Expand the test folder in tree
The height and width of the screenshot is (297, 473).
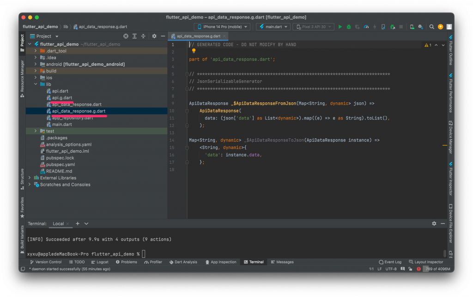(x=36, y=131)
